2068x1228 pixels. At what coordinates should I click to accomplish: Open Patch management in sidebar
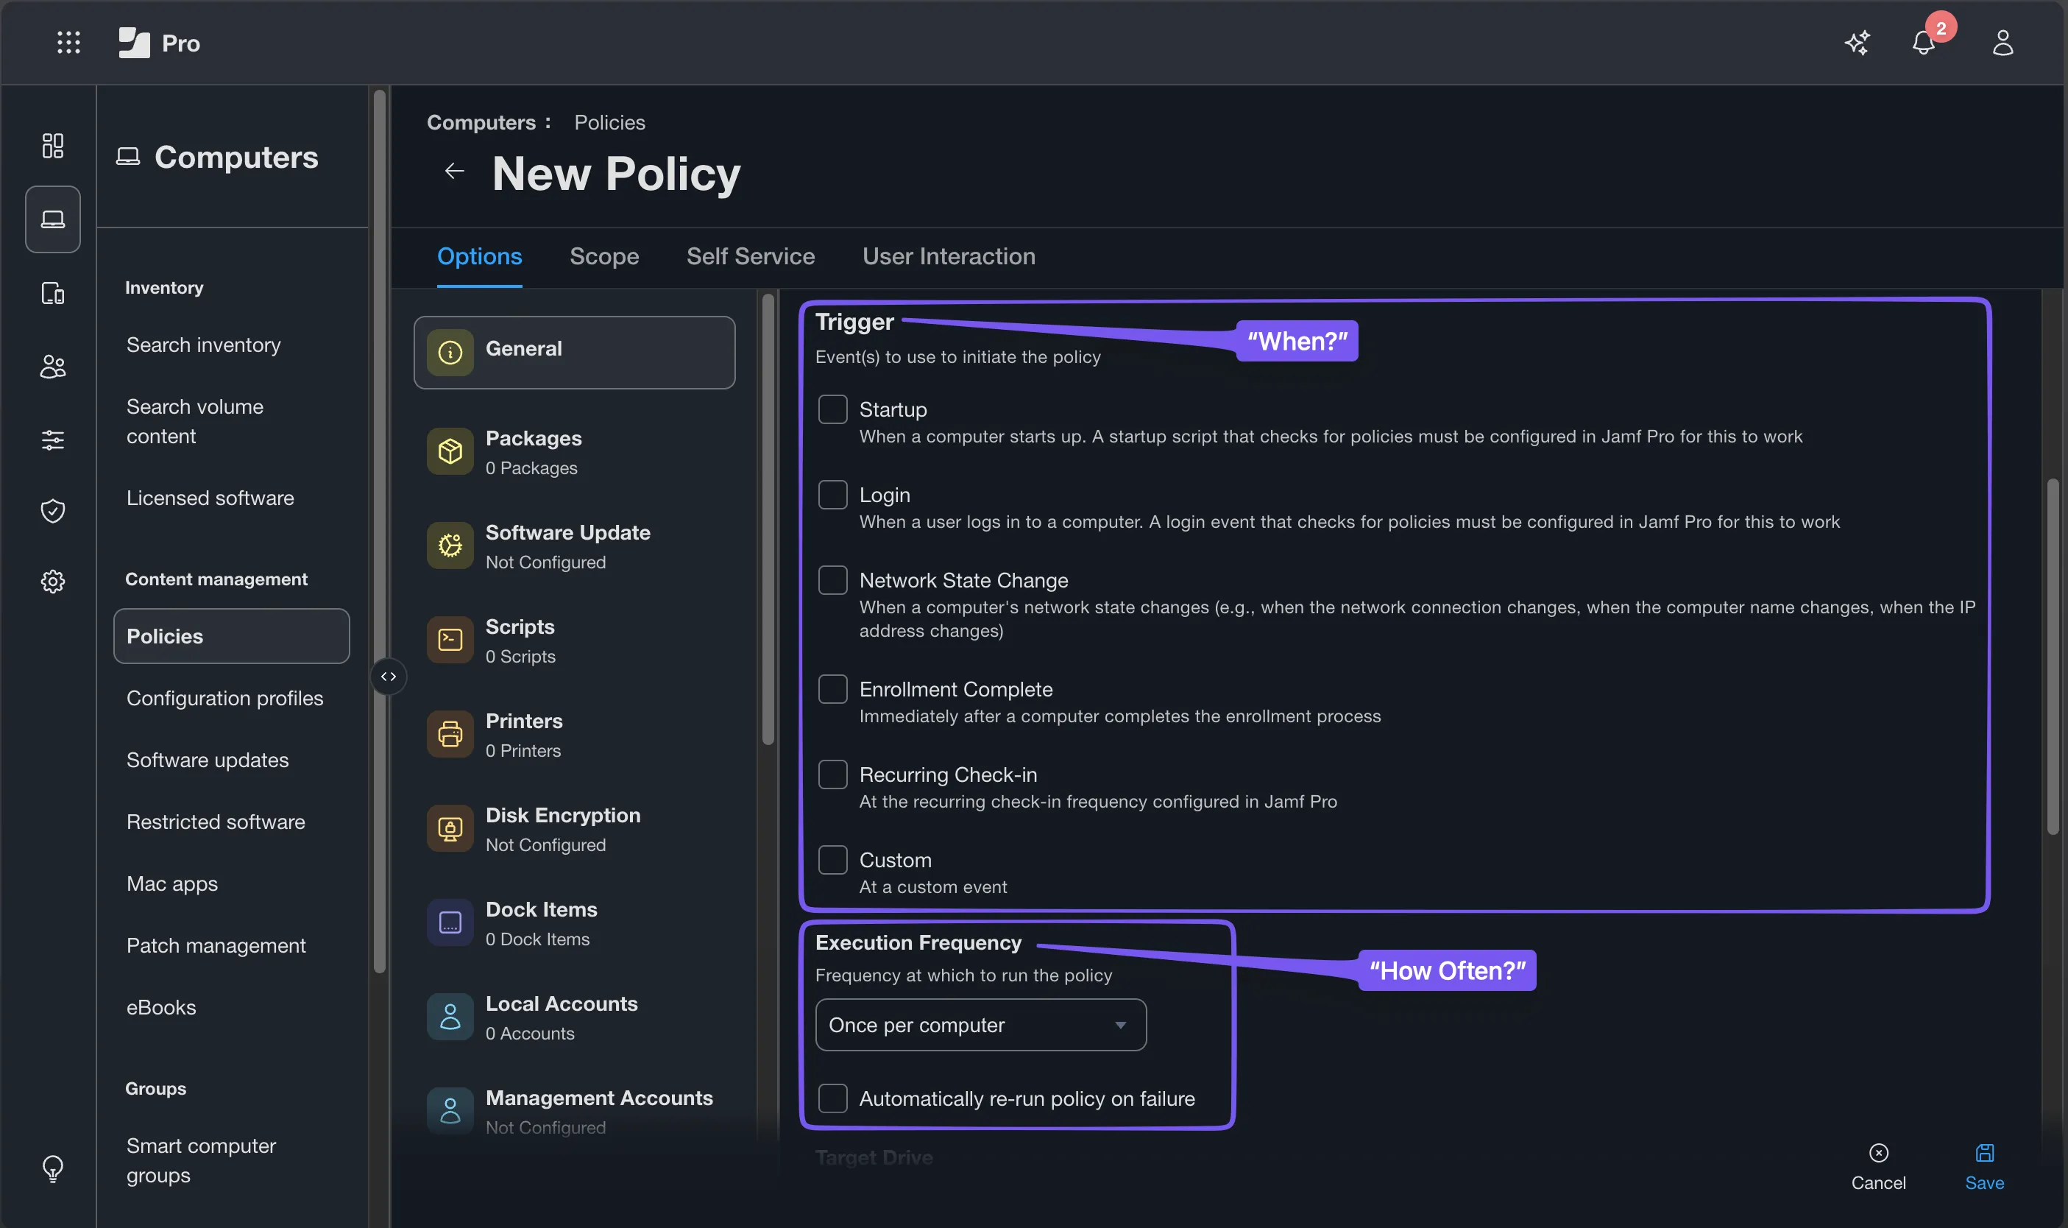pyautogui.click(x=216, y=946)
